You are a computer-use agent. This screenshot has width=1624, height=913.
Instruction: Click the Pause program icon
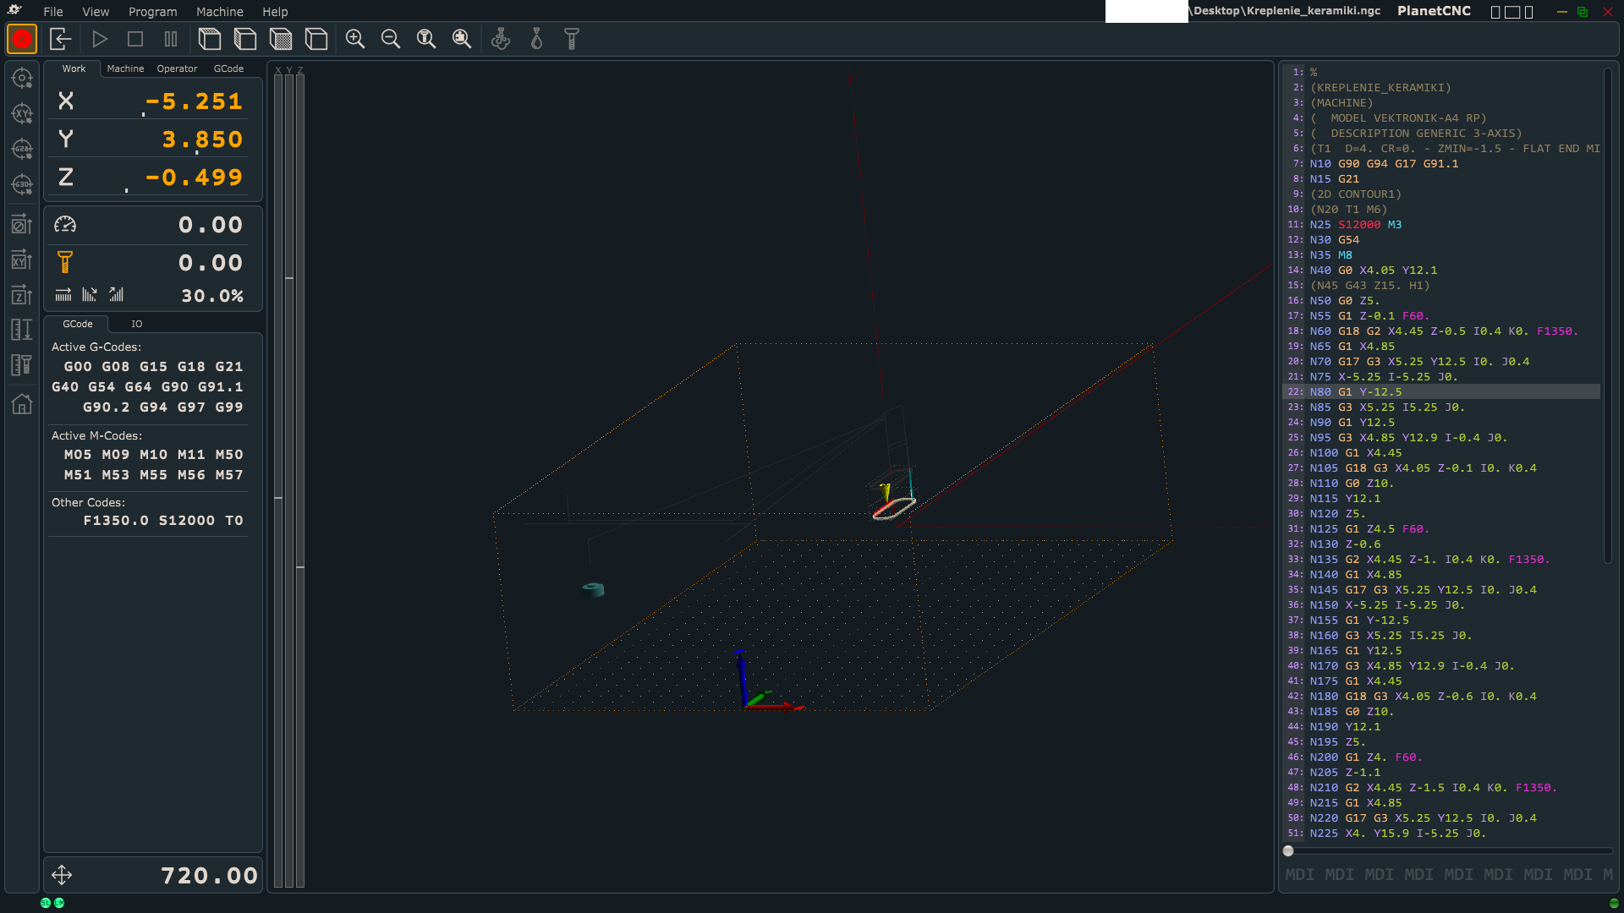click(x=171, y=39)
